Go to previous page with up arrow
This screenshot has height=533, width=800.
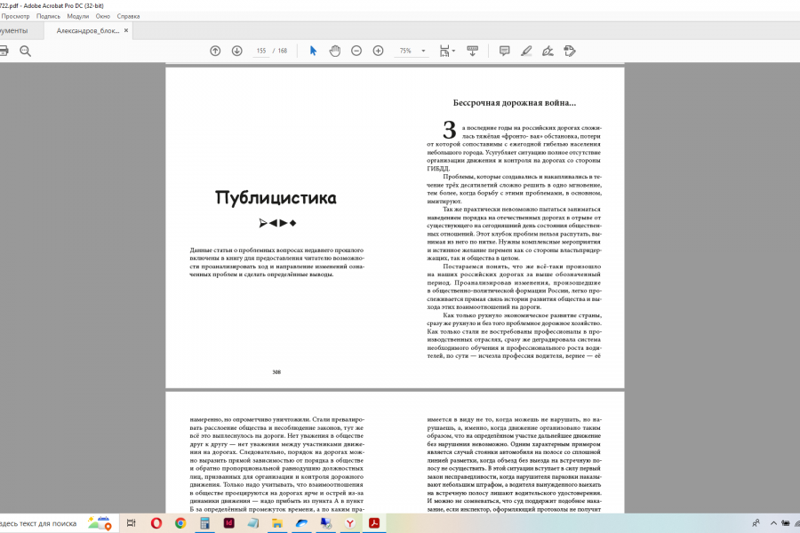click(x=215, y=51)
